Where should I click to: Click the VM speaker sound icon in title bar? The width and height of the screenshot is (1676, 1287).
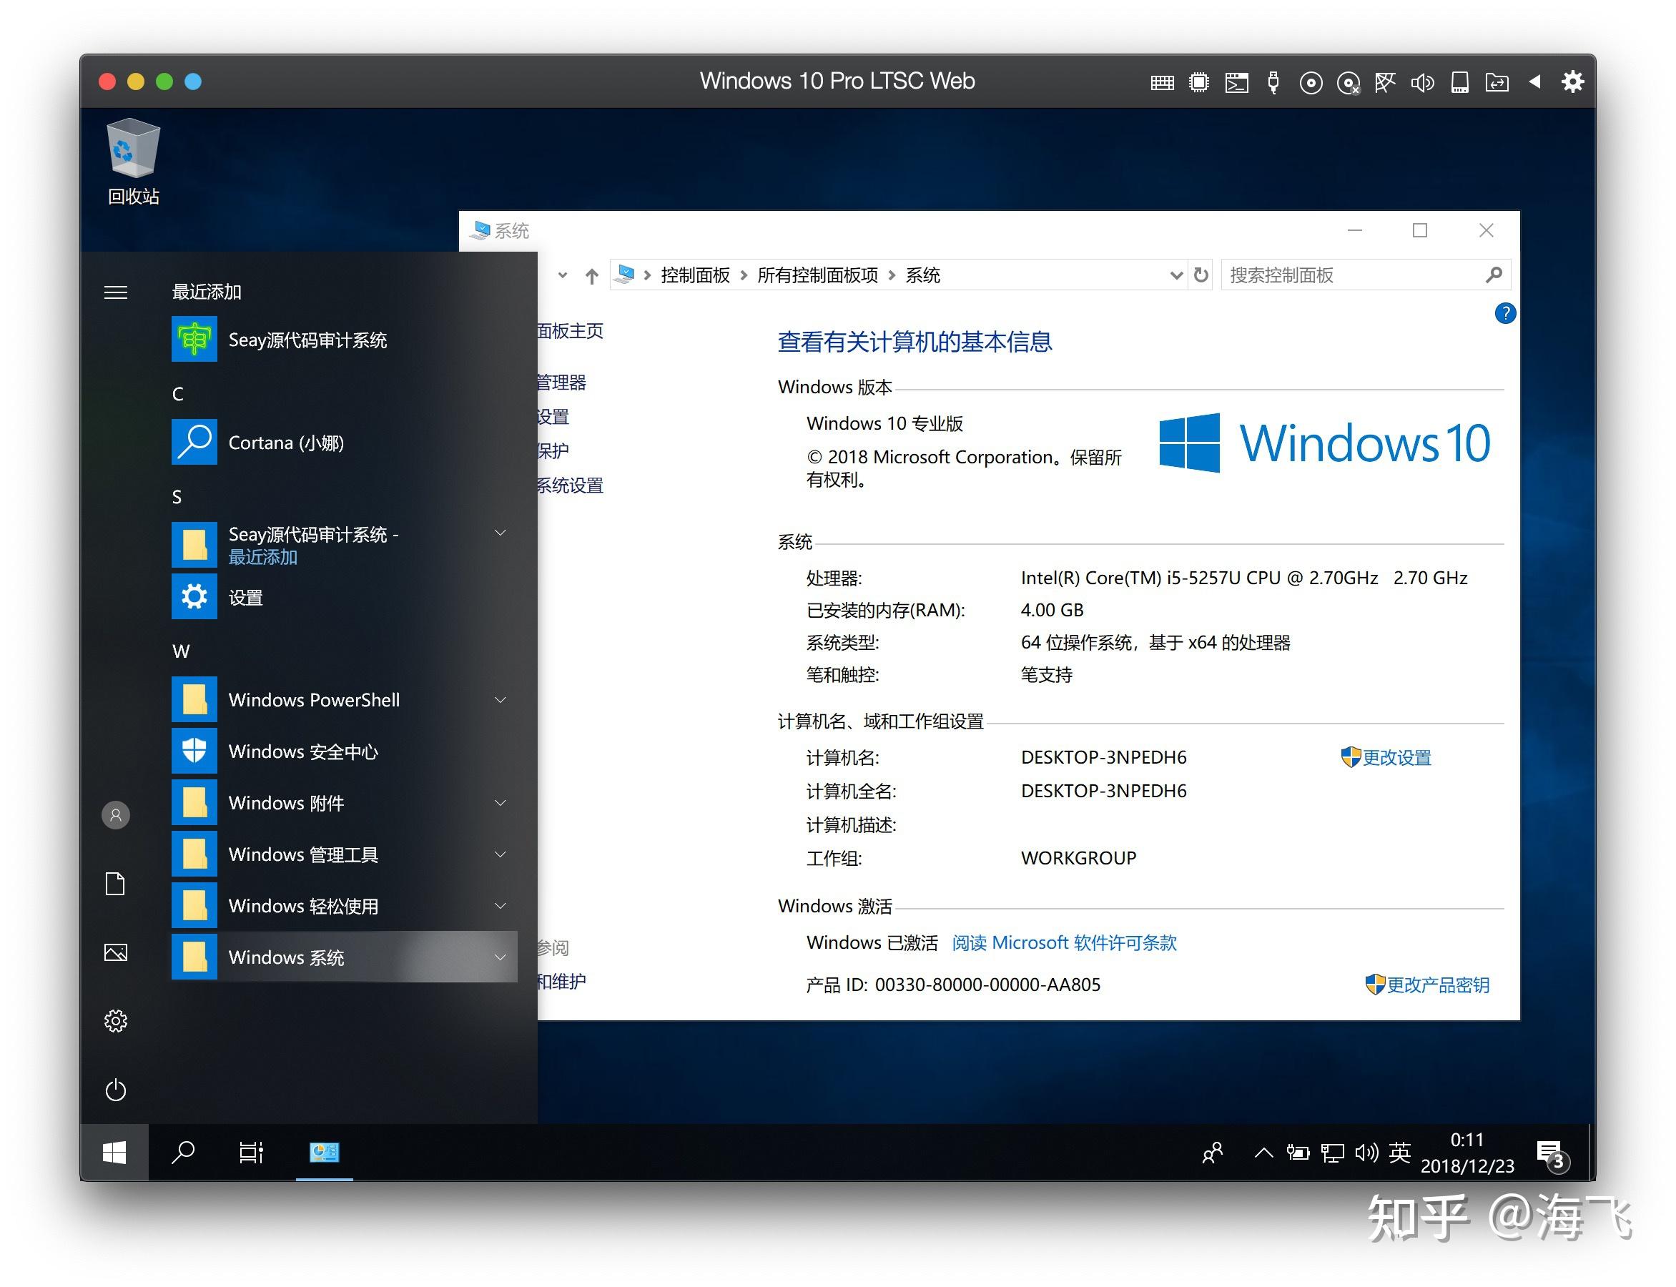[1421, 82]
